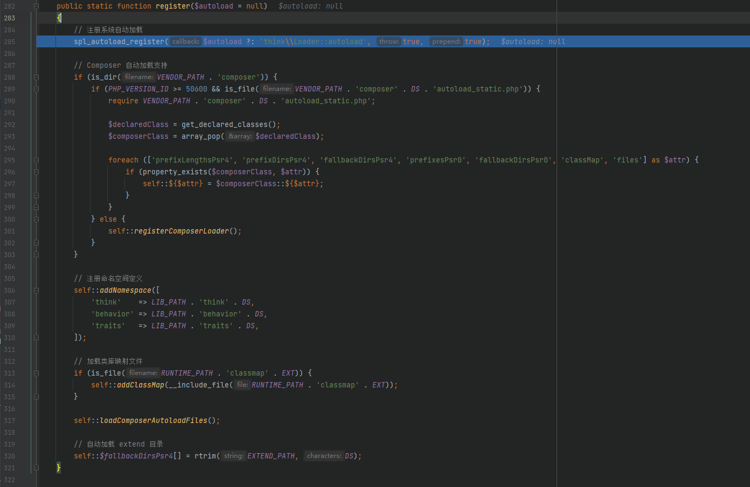
Task: Fold the PHP_VERSION_ID if-block at line 289
Action: pyautogui.click(x=36, y=89)
